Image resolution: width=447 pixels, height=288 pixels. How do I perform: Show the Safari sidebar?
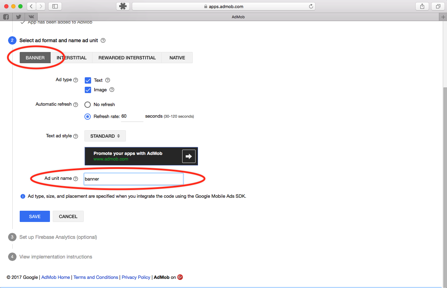click(55, 6)
